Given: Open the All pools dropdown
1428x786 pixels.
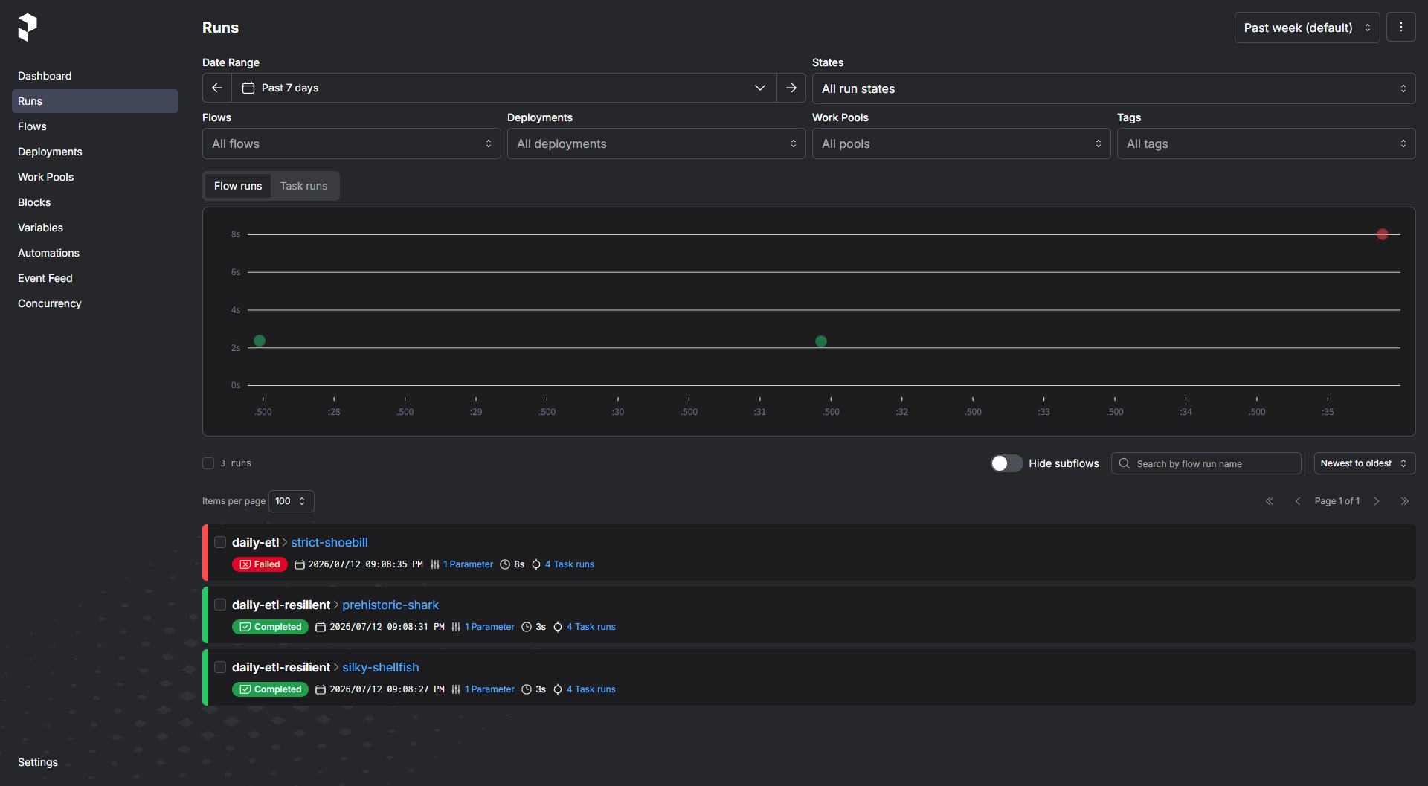Looking at the screenshot, I should 961,144.
